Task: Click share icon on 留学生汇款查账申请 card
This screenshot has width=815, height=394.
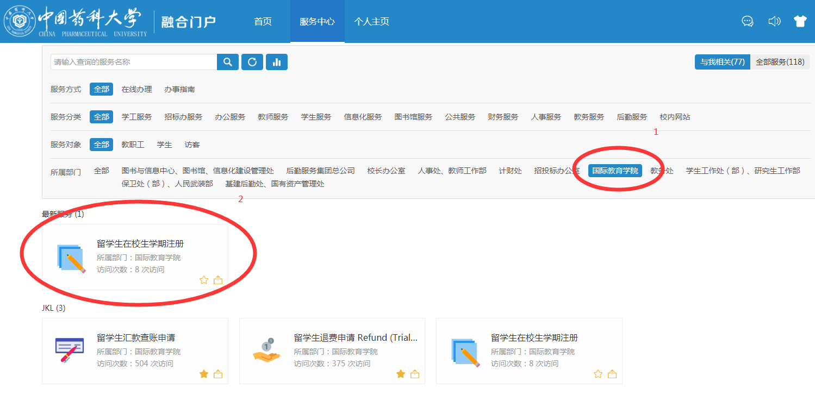Action: [x=218, y=374]
